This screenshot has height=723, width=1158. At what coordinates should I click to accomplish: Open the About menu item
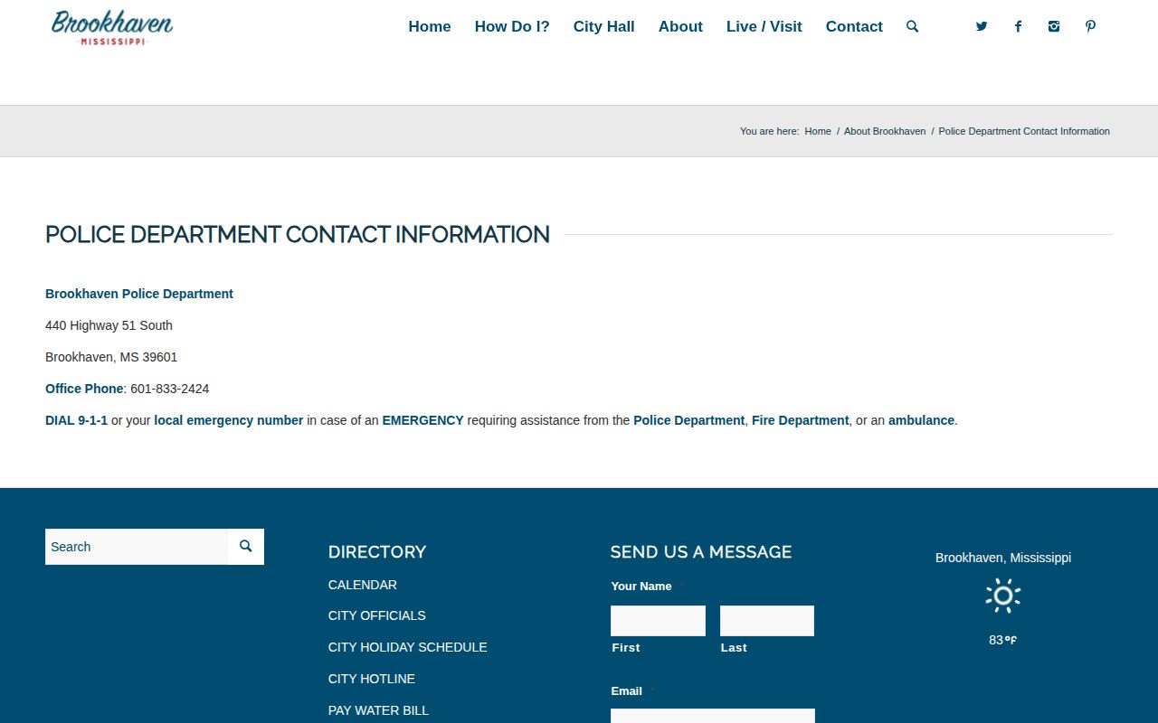click(x=680, y=26)
